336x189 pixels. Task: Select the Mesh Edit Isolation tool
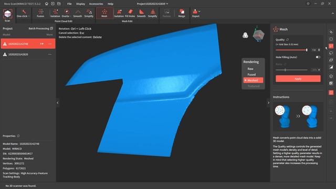[x=119, y=13]
